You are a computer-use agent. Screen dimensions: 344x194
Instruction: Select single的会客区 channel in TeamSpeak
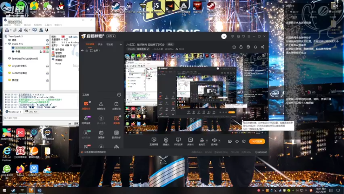tap(19, 66)
